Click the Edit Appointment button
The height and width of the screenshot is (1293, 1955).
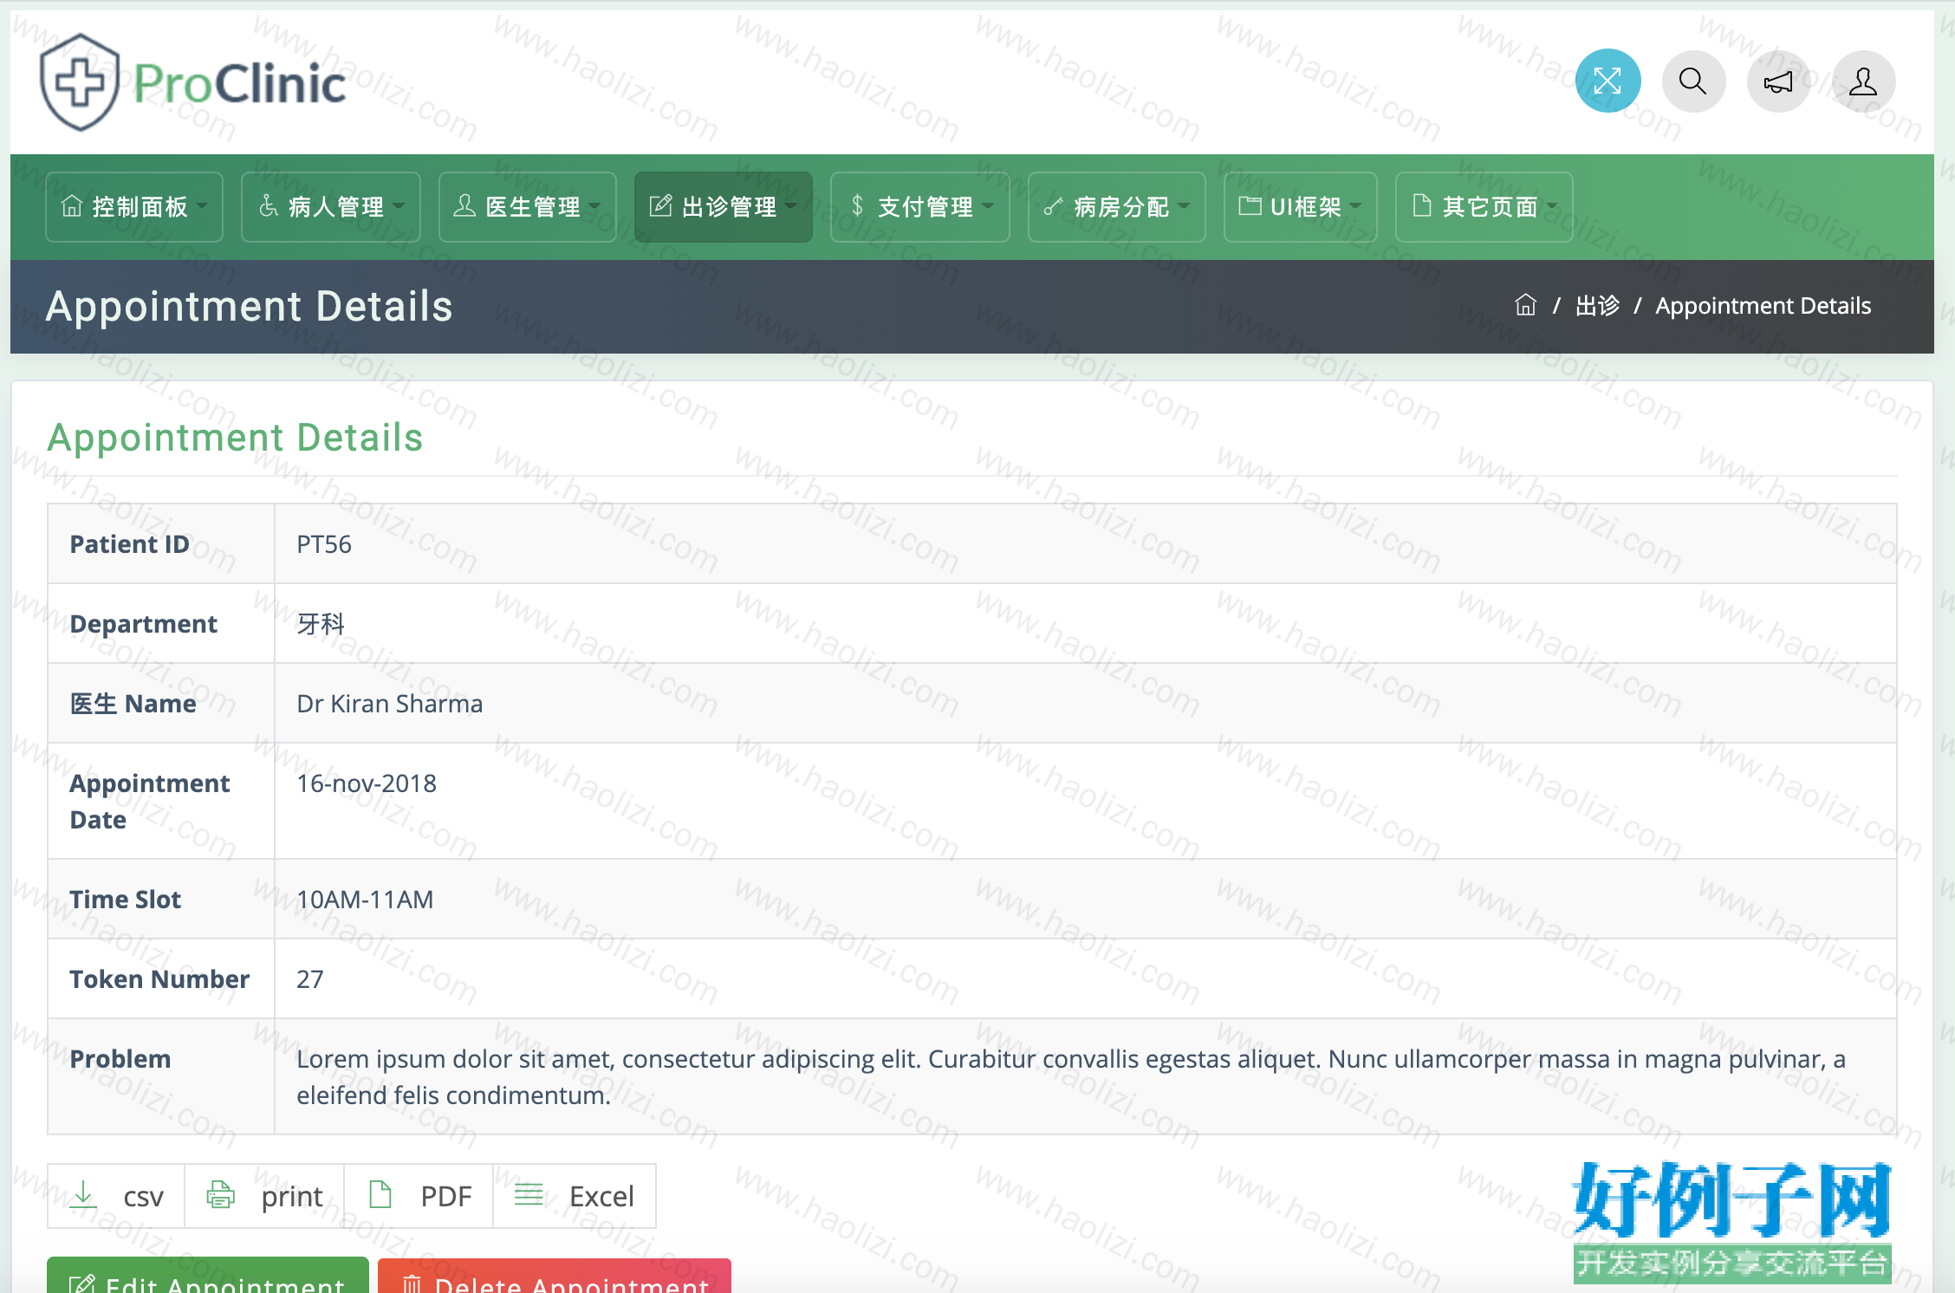point(208,1276)
